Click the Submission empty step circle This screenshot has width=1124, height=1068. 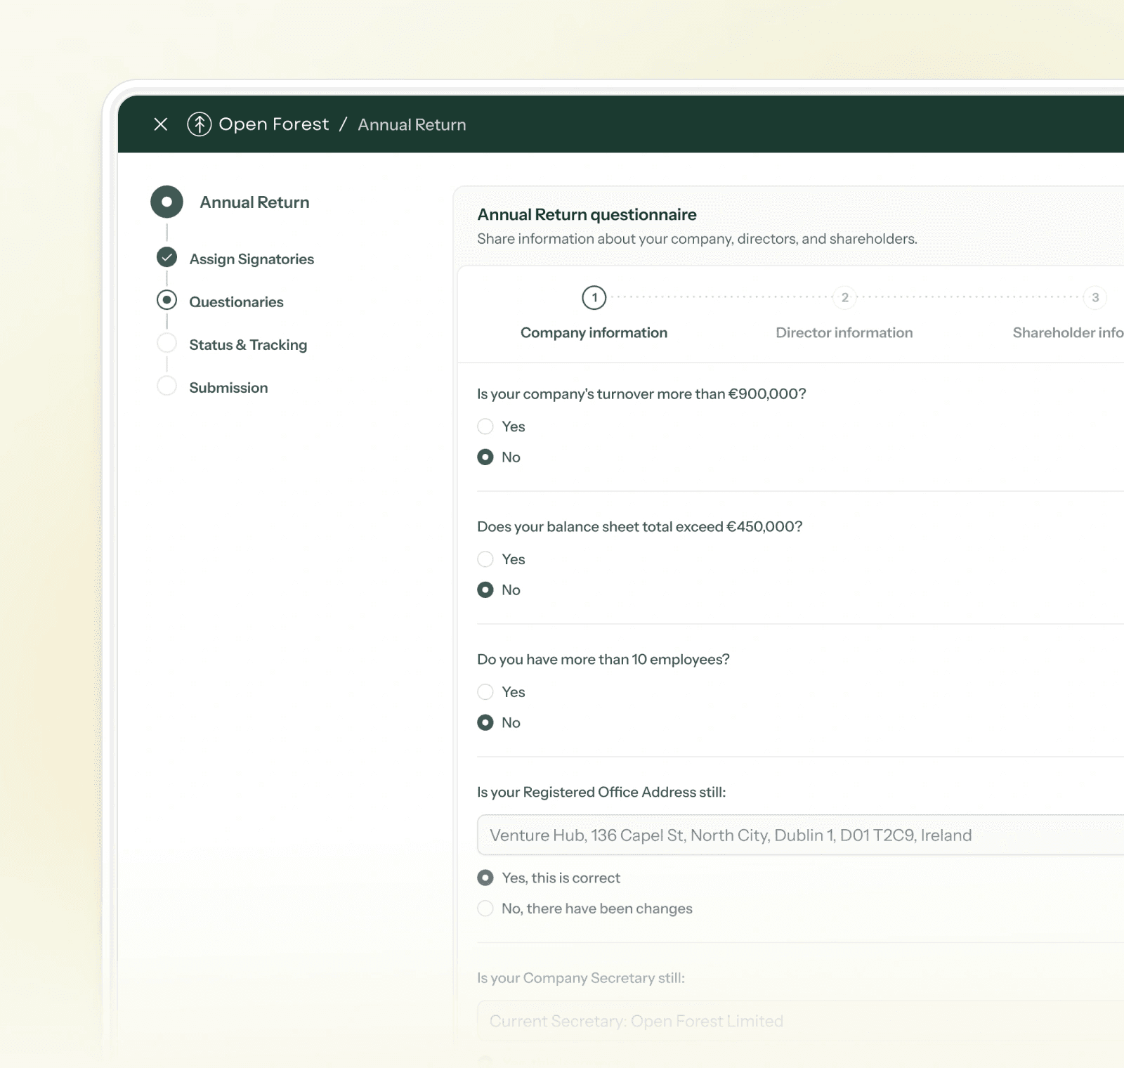166,386
